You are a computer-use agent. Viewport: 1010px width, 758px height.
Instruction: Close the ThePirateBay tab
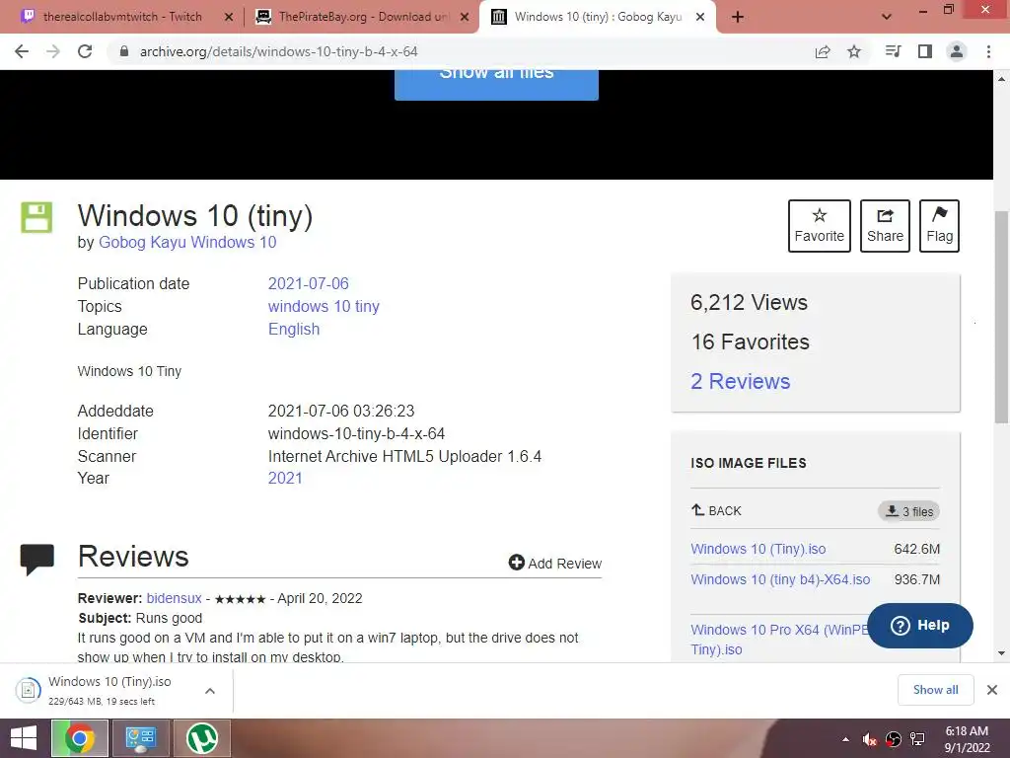(465, 17)
